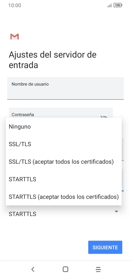Focus the Nombre de usuario field

pos(66,88)
